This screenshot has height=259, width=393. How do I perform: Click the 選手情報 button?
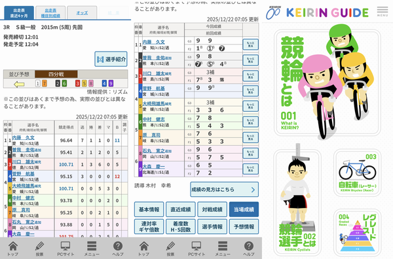pyautogui.click(x=212, y=226)
